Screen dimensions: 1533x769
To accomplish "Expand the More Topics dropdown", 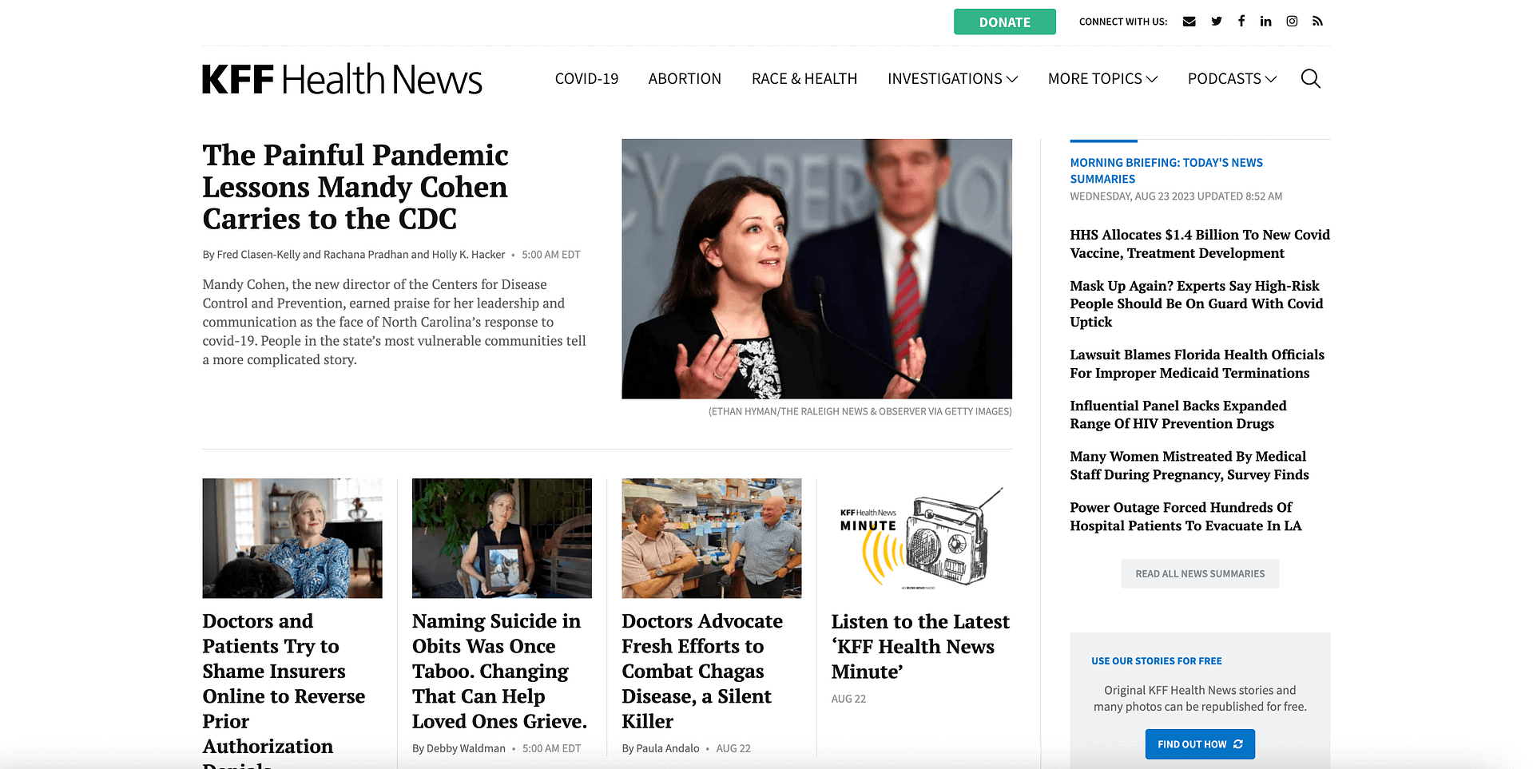I will (1102, 78).
